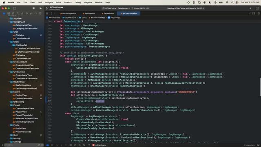261x147 pixels.
Task: Open the Find navigator magnifier icon
Action: tap(18, 13)
